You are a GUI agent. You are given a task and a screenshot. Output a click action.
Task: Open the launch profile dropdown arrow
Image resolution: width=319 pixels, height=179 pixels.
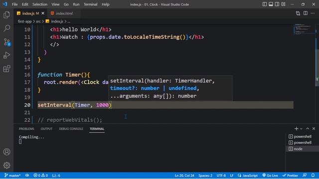301,129
